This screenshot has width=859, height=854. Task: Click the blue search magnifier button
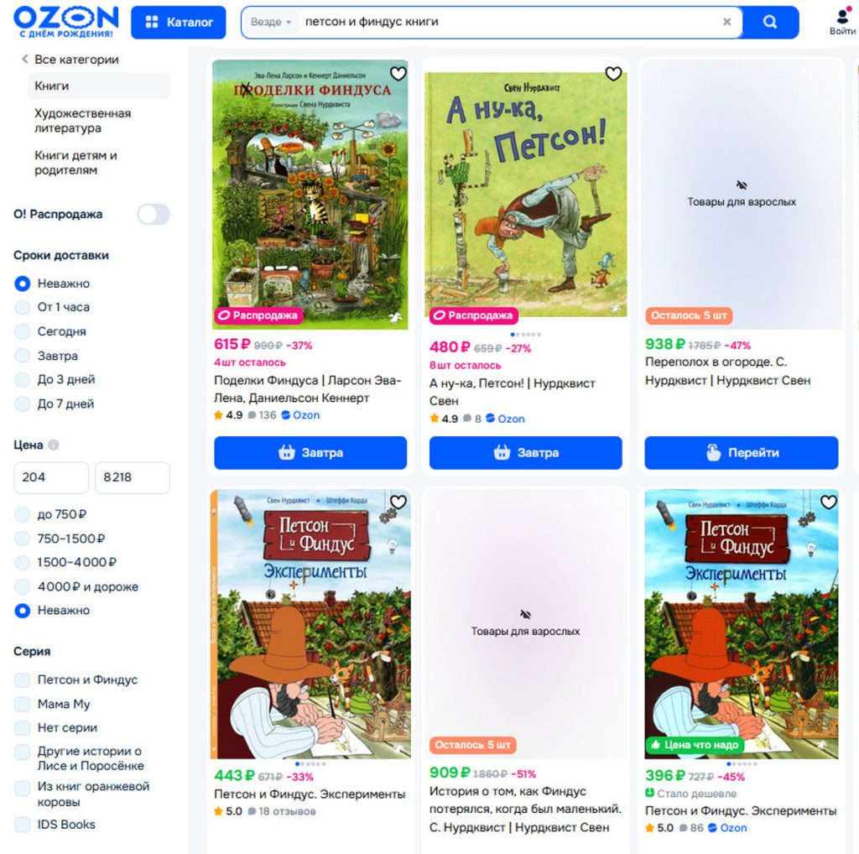click(770, 22)
